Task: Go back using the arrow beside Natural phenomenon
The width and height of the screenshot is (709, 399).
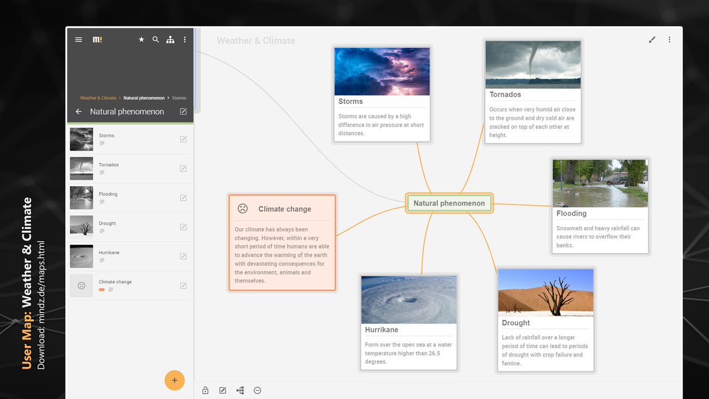Action: [78, 111]
